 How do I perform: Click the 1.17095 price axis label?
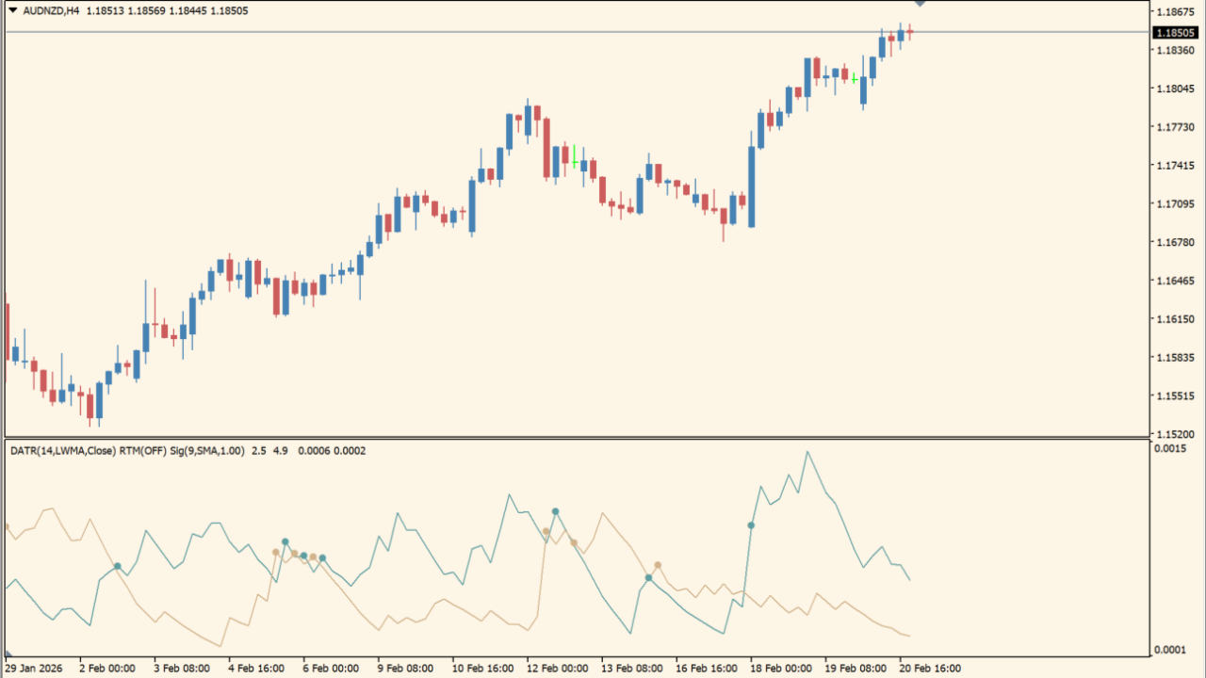(1174, 203)
